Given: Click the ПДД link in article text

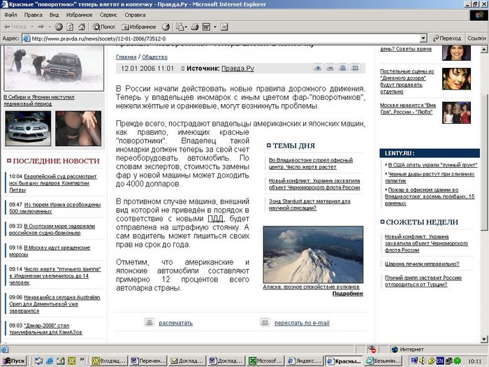Looking at the screenshot, I should tap(215, 218).
